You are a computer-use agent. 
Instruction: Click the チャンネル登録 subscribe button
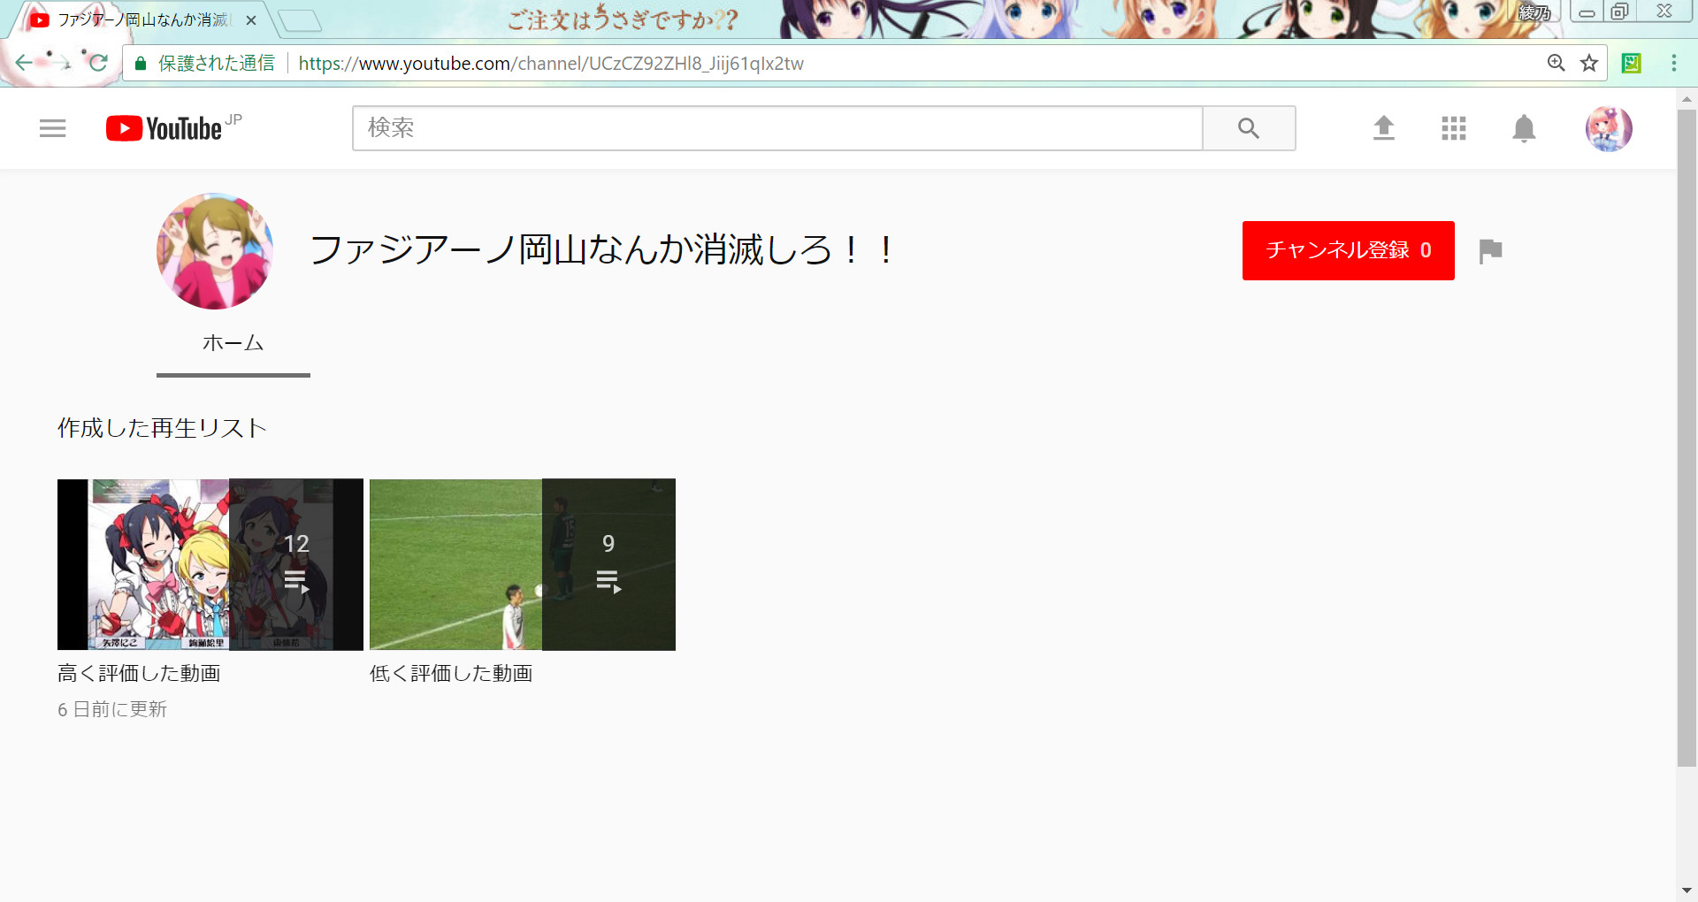[x=1347, y=250]
